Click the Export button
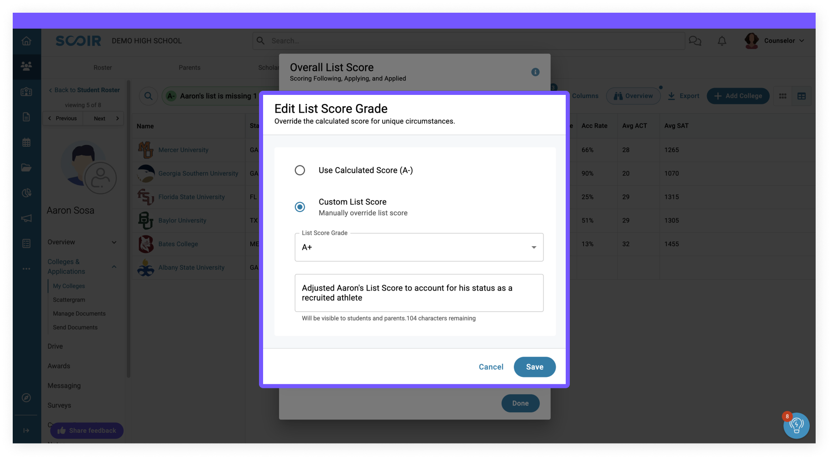832x460 pixels. [x=683, y=96]
